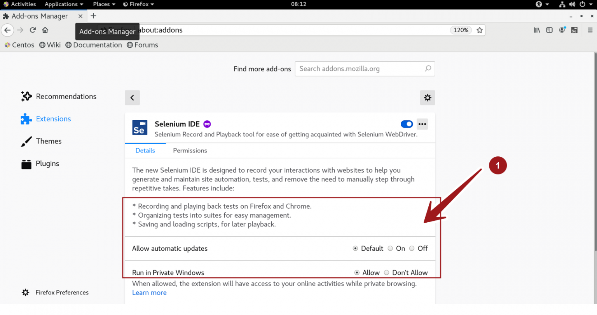Disable the Selenium IDE extension
This screenshot has height=315, width=597.
[407, 124]
